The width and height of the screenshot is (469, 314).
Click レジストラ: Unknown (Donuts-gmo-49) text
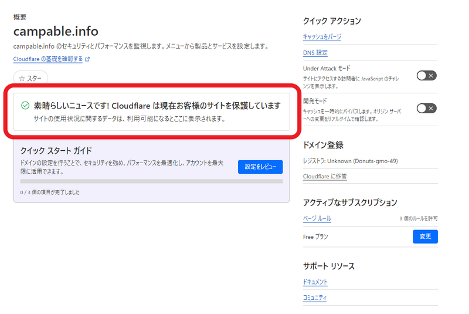coord(350,161)
